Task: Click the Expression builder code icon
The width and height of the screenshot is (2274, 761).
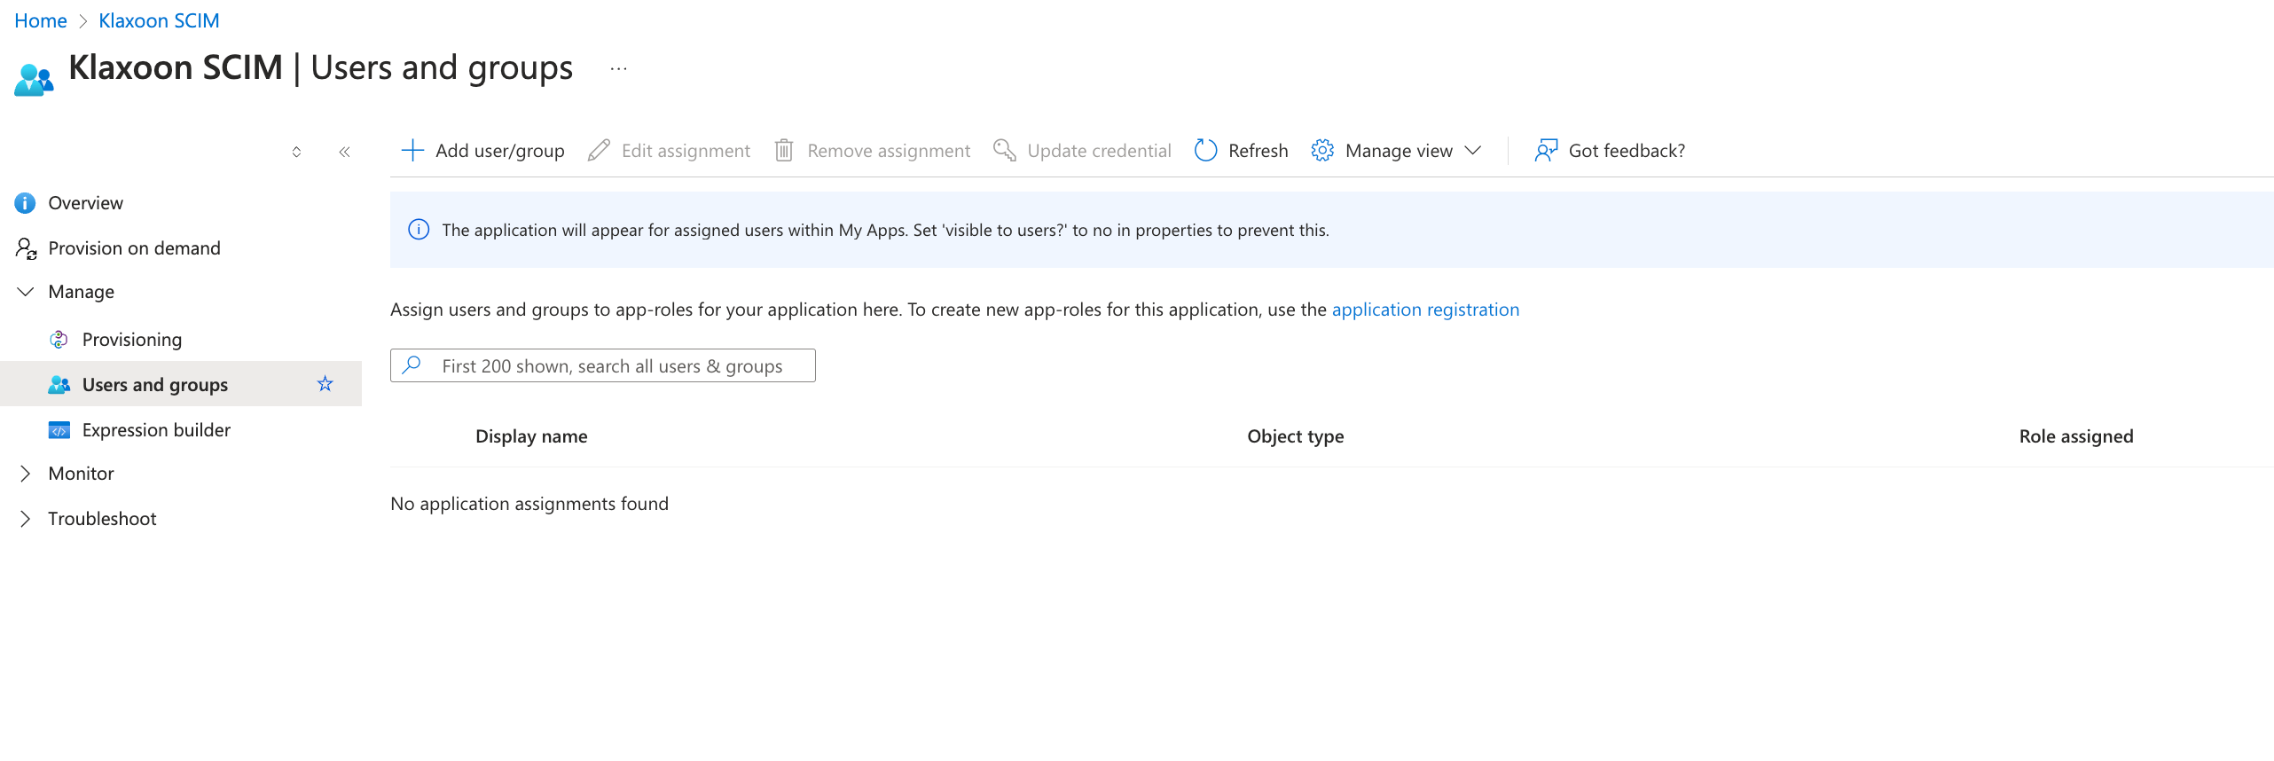Action: (x=59, y=430)
